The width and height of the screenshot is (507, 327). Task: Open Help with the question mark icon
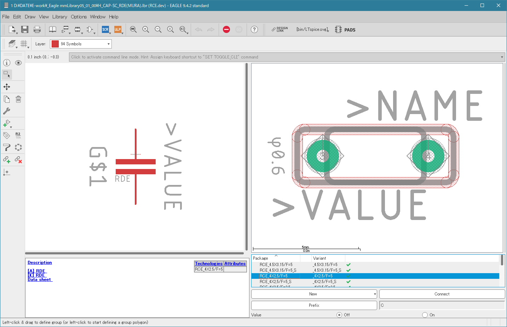pos(254,29)
